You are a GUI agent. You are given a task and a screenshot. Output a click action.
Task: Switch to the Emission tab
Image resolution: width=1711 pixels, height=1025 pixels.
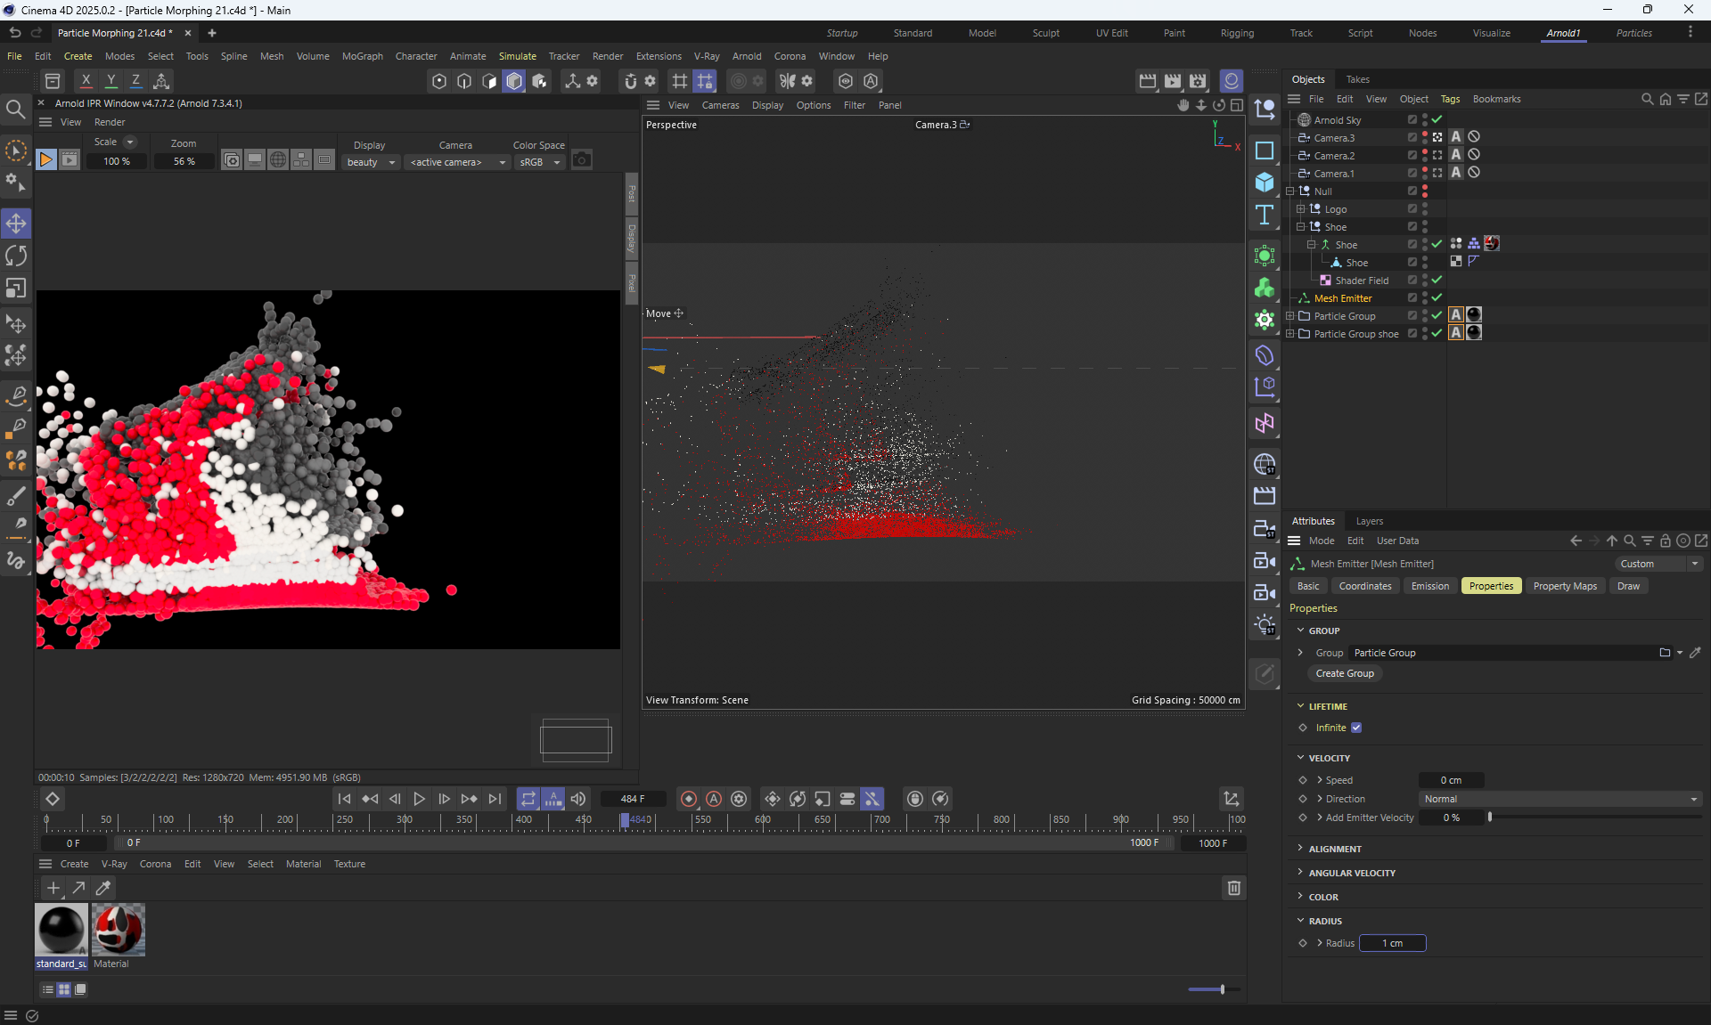(x=1429, y=586)
